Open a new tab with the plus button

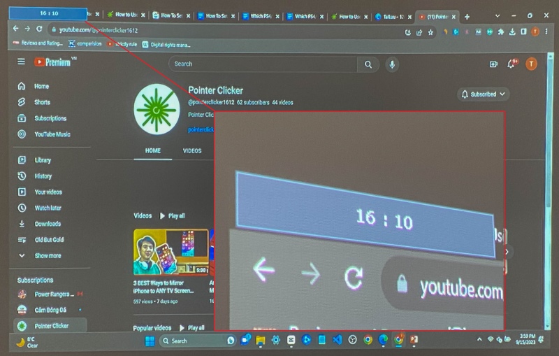point(467,17)
